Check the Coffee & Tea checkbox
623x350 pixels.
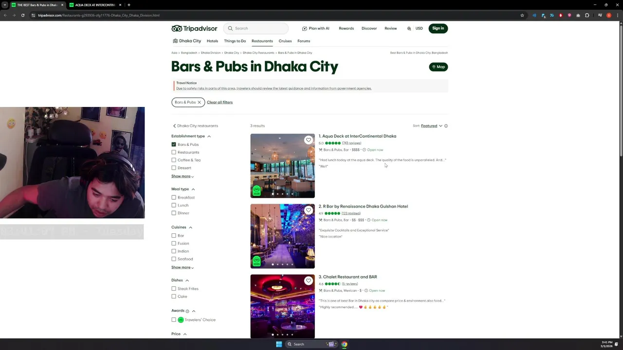[x=174, y=160]
